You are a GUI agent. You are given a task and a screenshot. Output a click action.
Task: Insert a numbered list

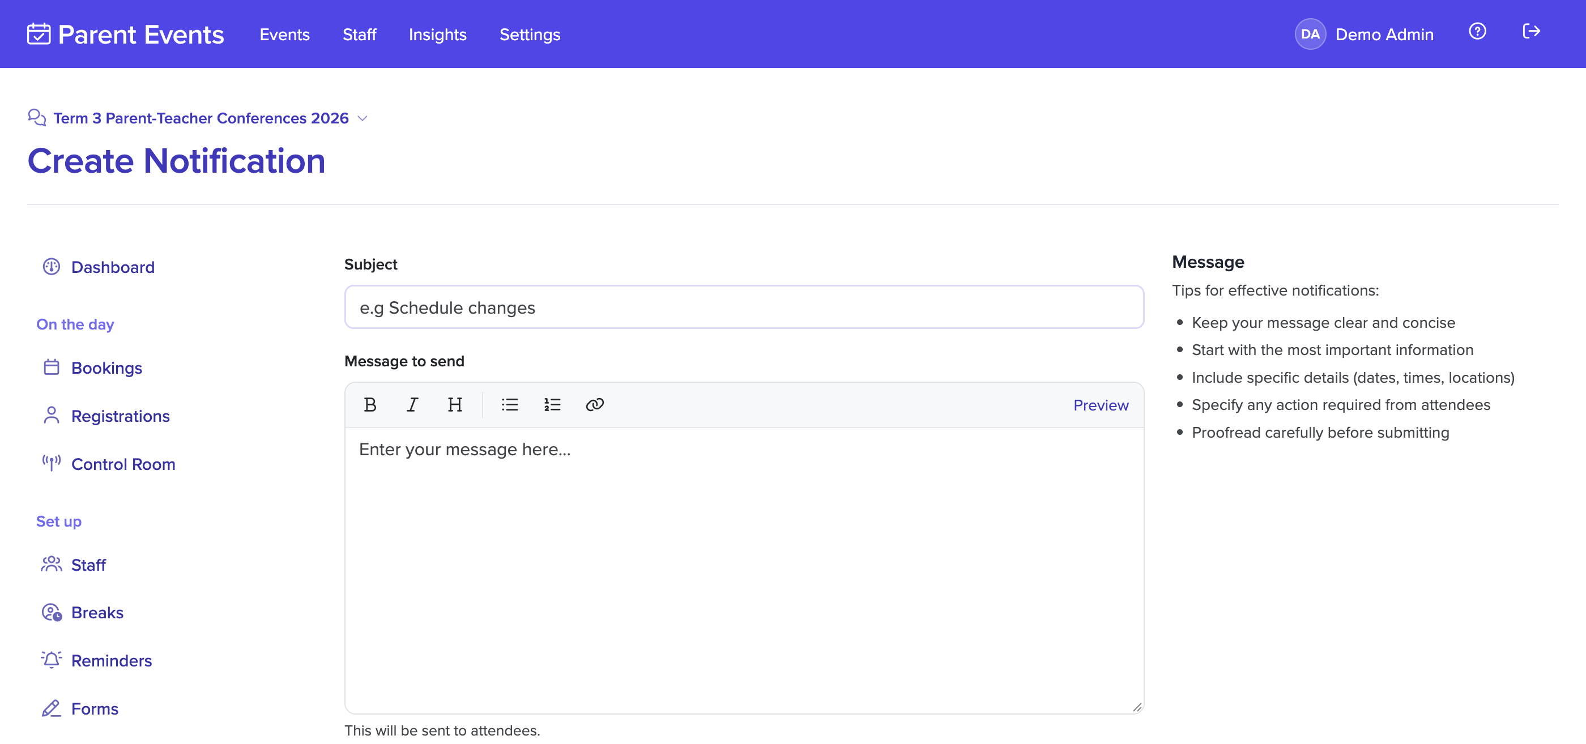point(552,404)
